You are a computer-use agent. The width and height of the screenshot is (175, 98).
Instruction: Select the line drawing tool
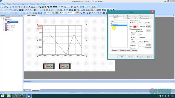[2, 10]
